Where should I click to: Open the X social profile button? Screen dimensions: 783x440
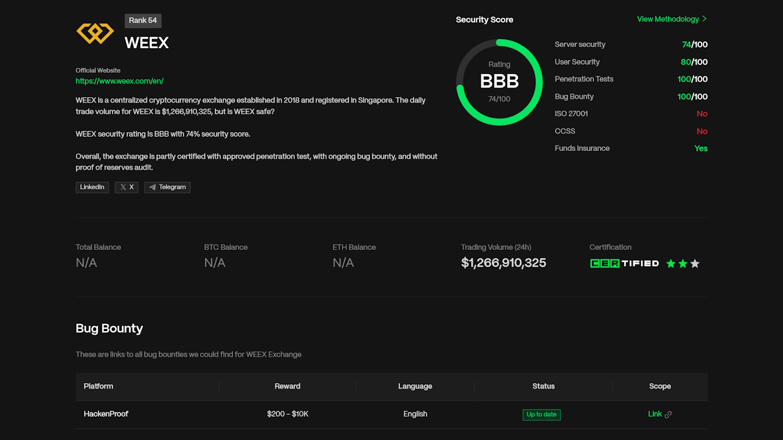click(x=127, y=187)
